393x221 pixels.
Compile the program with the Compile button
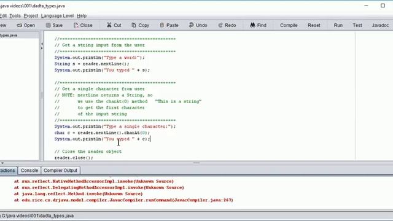coord(289,25)
